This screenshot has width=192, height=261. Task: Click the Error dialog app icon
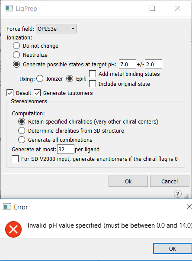pos(7,207)
